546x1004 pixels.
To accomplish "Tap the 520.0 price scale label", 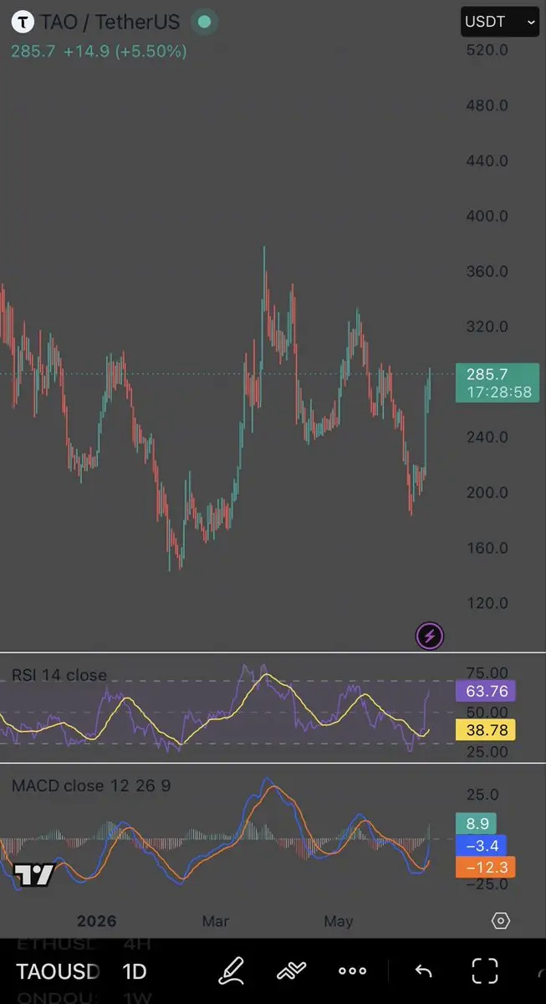I will pyautogui.click(x=487, y=50).
